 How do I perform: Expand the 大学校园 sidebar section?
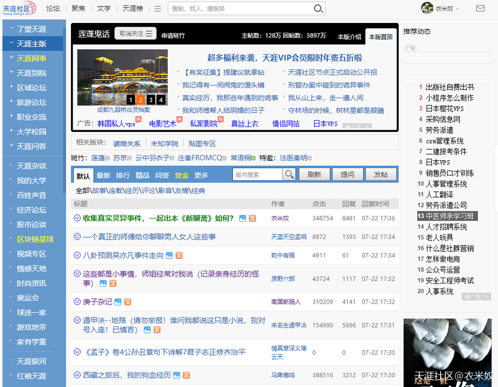pos(11,131)
